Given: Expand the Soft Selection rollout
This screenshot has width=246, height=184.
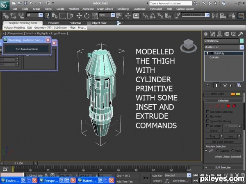Looking at the screenshot, I should click(x=223, y=167).
